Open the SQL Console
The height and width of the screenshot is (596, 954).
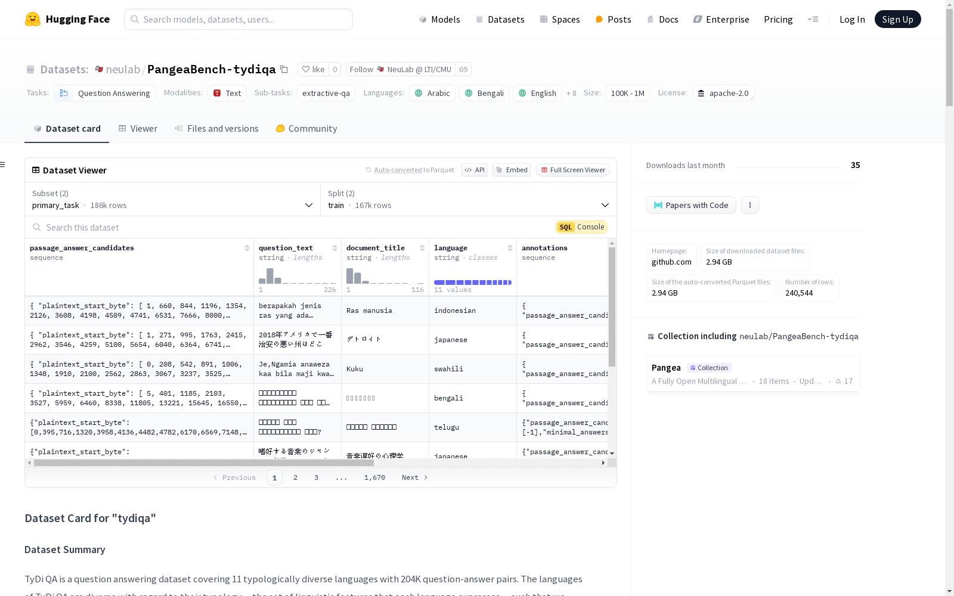581,227
